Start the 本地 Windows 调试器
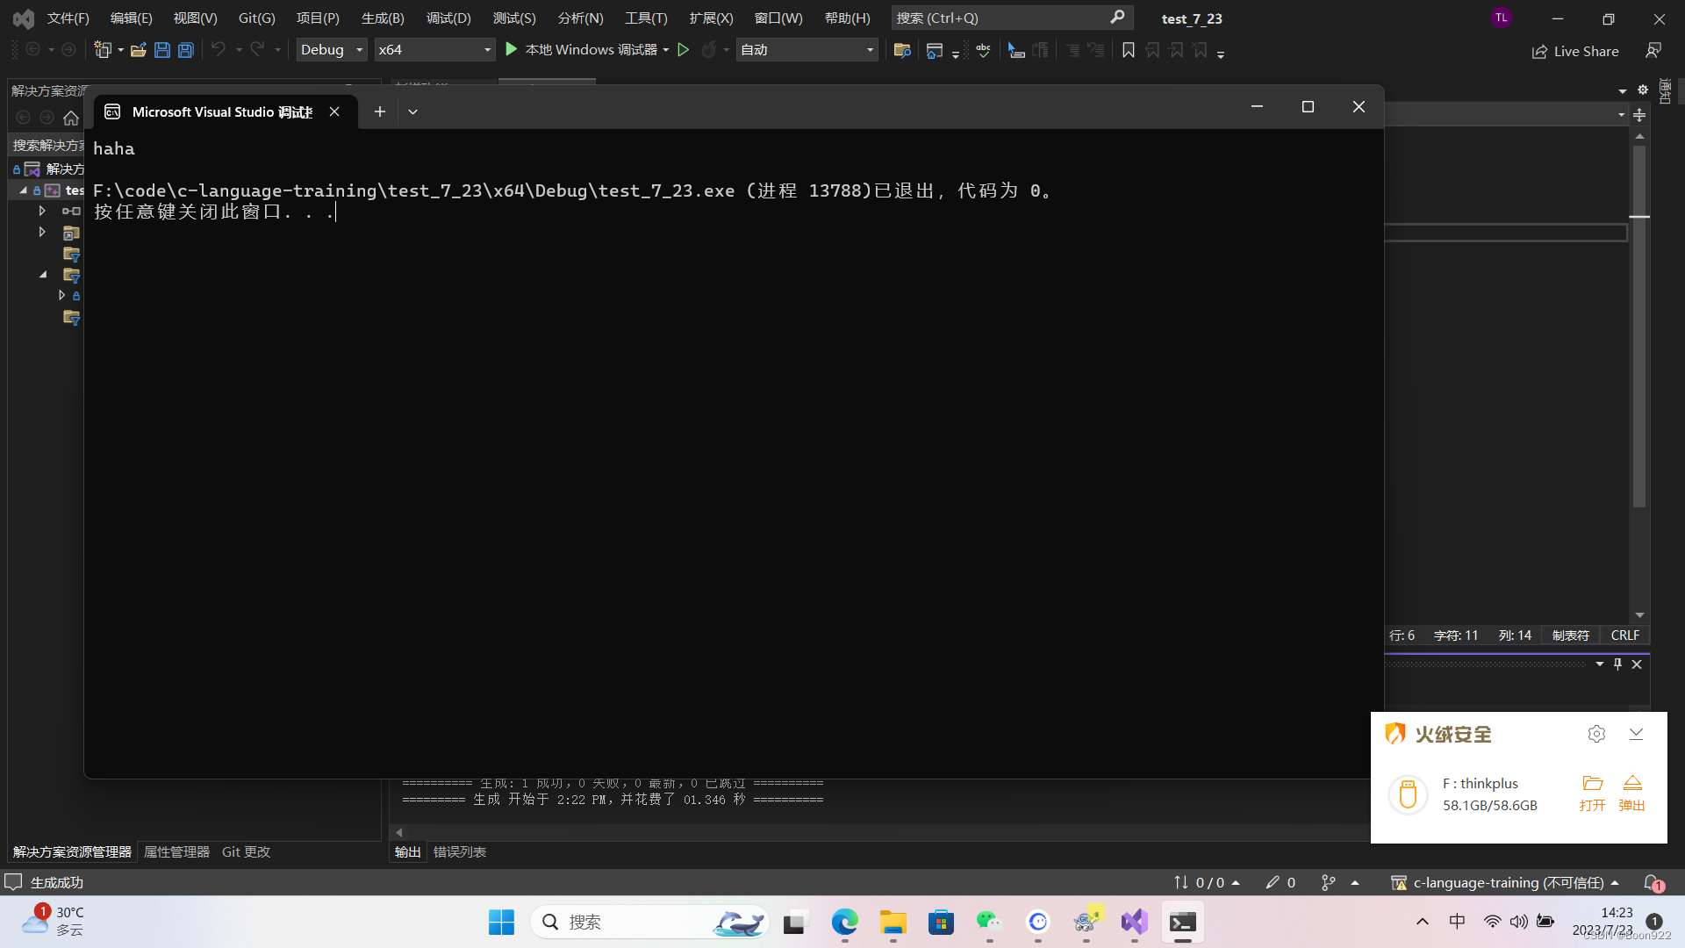 point(586,49)
